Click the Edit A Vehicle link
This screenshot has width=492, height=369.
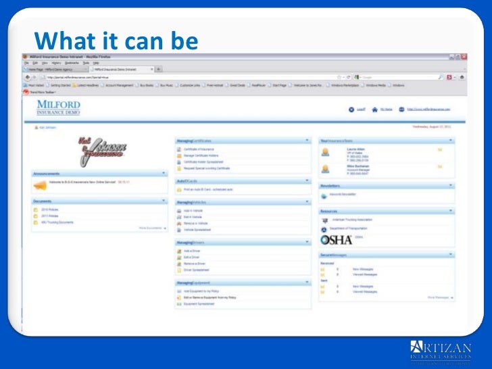pos(193,217)
